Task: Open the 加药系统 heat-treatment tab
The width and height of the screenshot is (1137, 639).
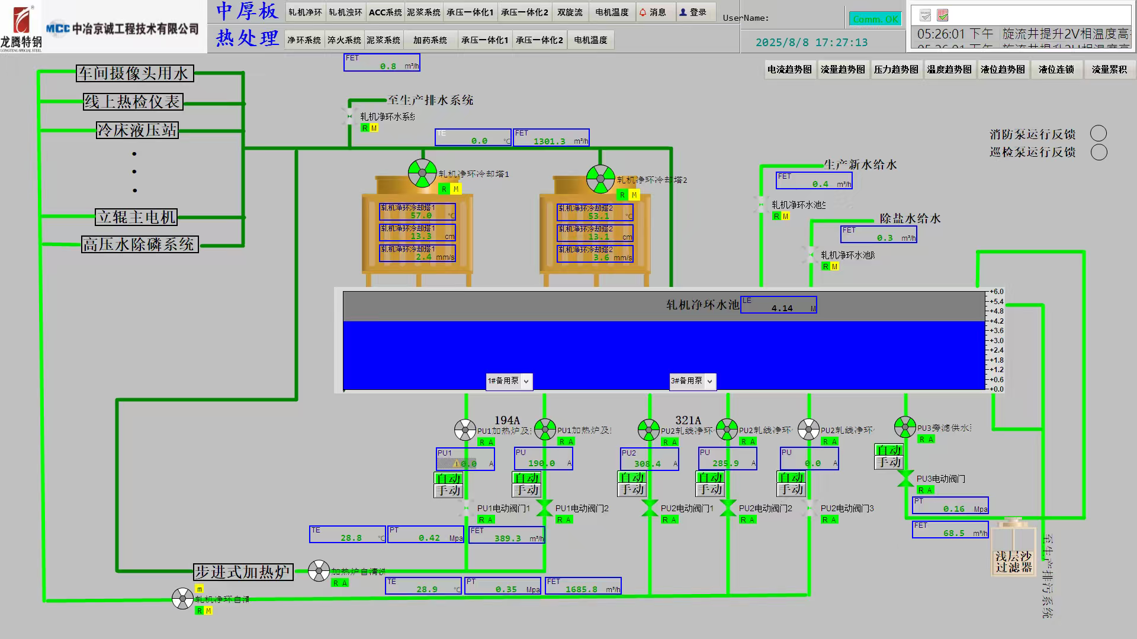Action: [430, 40]
